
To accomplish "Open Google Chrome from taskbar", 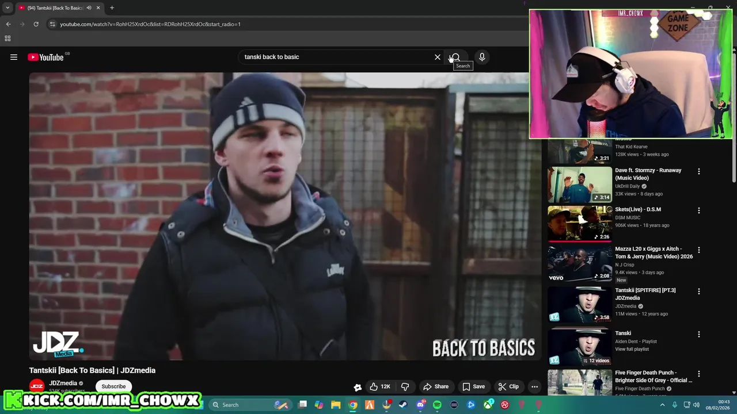I will (x=353, y=405).
